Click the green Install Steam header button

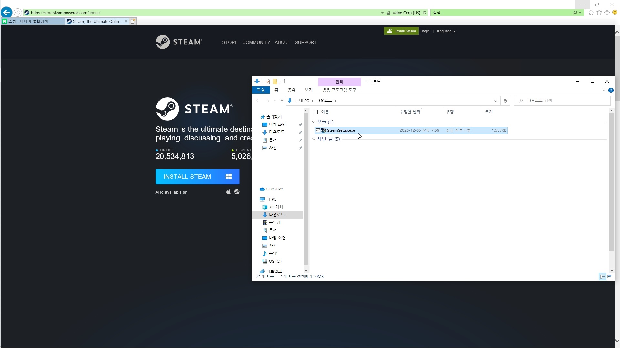click(x=401, y=31)
